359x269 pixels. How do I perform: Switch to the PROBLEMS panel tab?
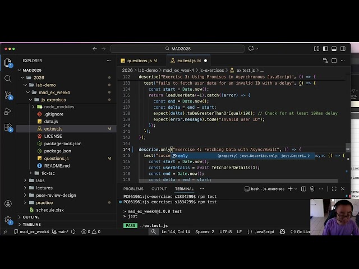(134, 189)
